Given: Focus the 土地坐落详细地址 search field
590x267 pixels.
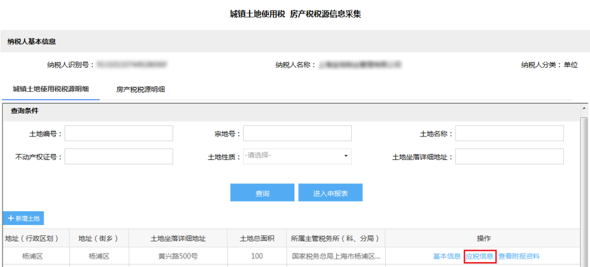Looking at the screenshot, I should pyautogui.click(x=509, y=156).
